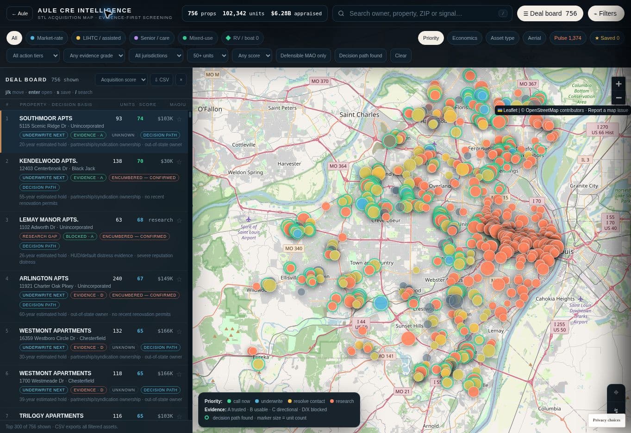Open the Filters panel

point(606,13)
